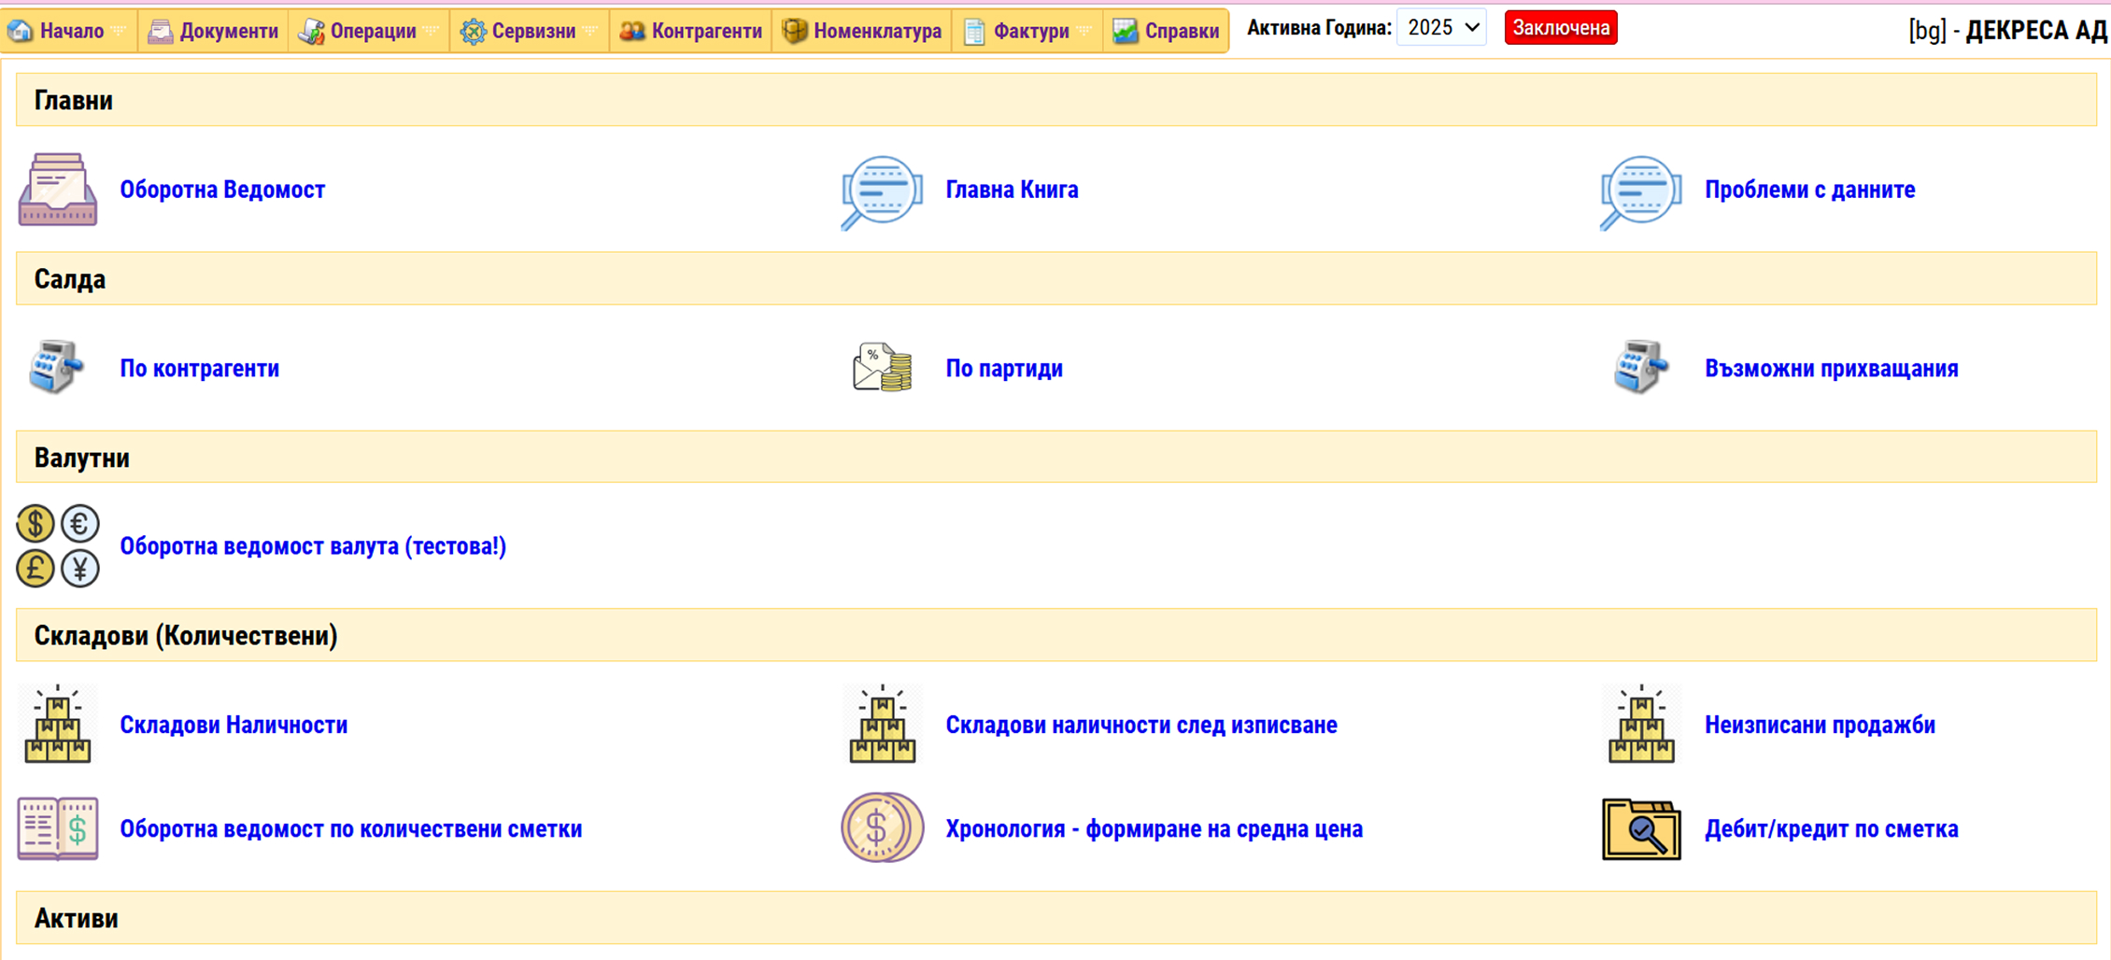Click the Складови Наличности boxes icon
The width and height of the screenshot is (2111, 960).
(x=58, y=725)
